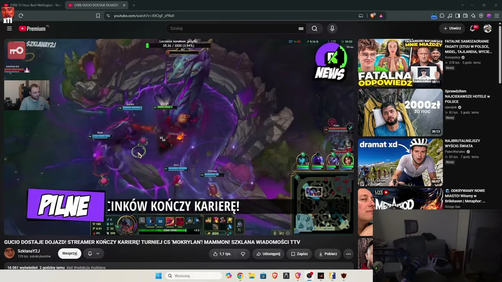
Task: Open the Brave main menu icon
Action: 497,16
